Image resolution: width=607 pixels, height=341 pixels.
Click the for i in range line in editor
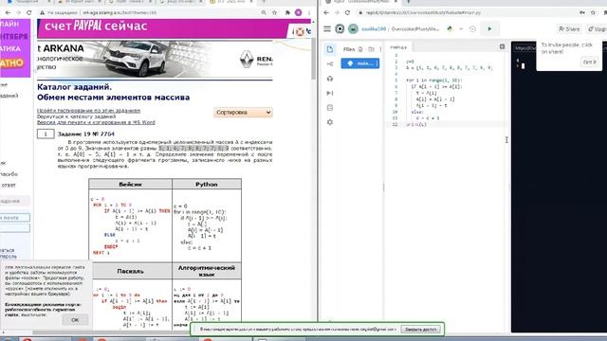(434, 81)
